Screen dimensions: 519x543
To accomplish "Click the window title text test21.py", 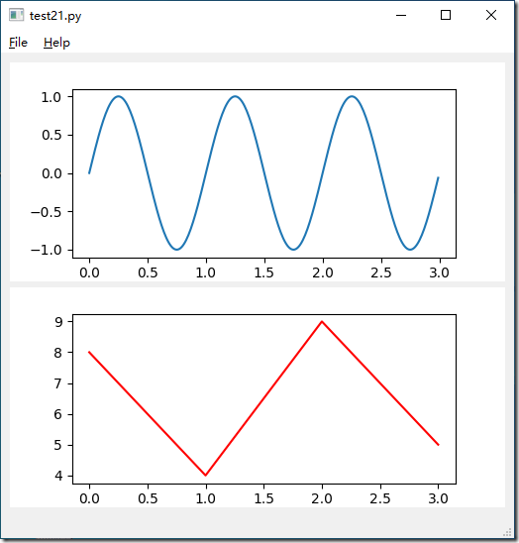I will tap(55, 16).
